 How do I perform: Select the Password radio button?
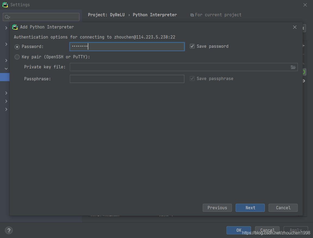(17, 47)
